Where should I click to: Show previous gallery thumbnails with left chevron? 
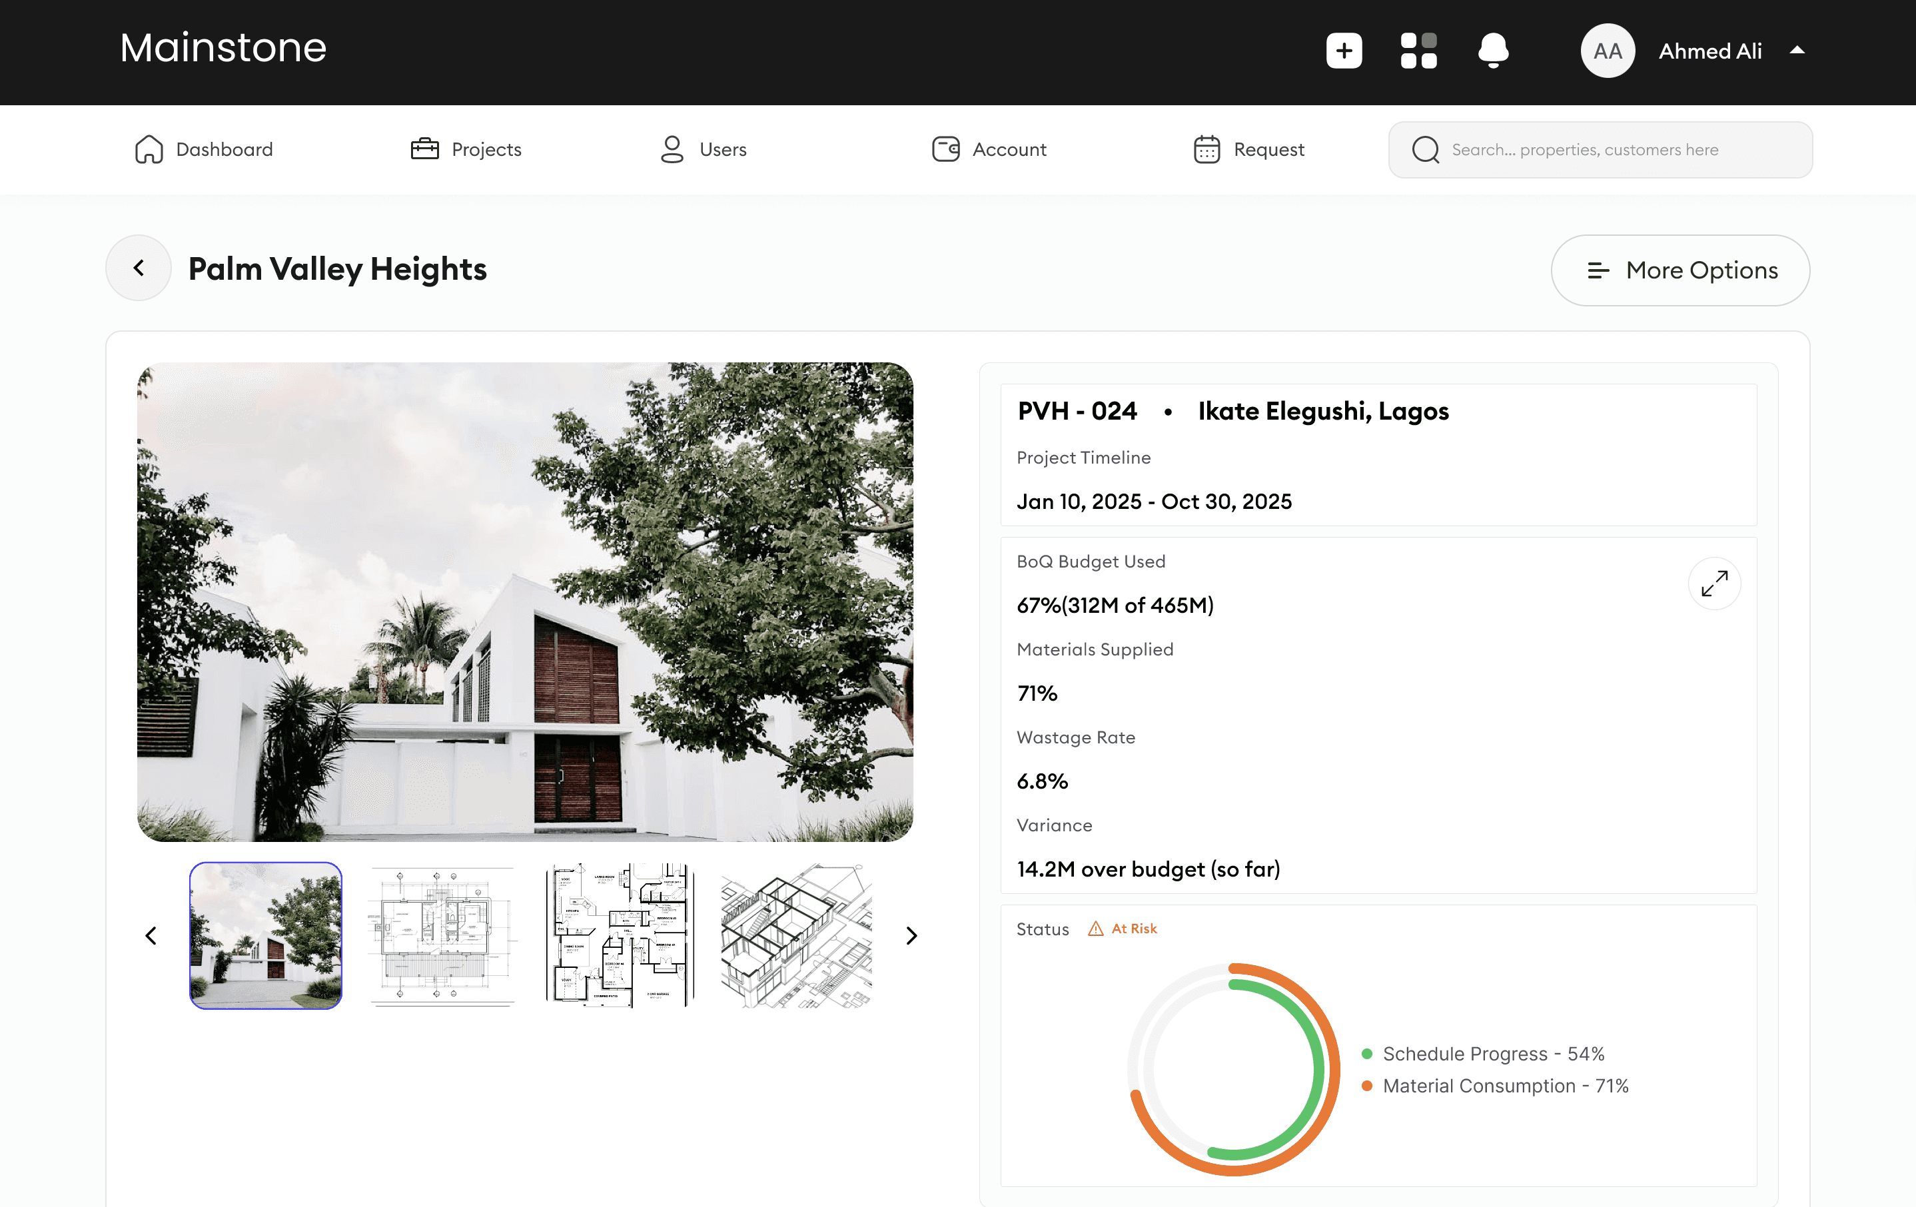[x=151, y=936]
